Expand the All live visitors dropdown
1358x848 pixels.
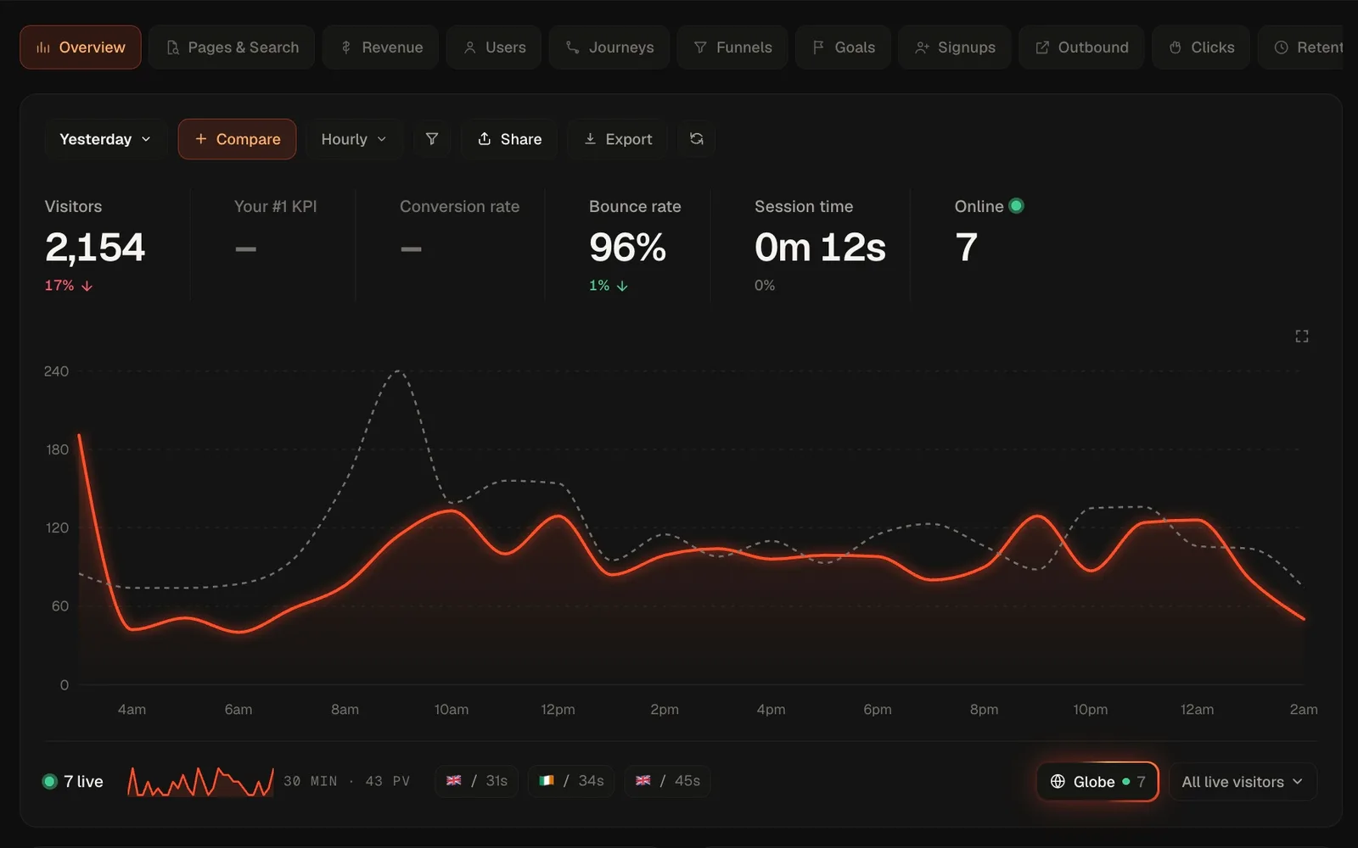(1243, 782)
